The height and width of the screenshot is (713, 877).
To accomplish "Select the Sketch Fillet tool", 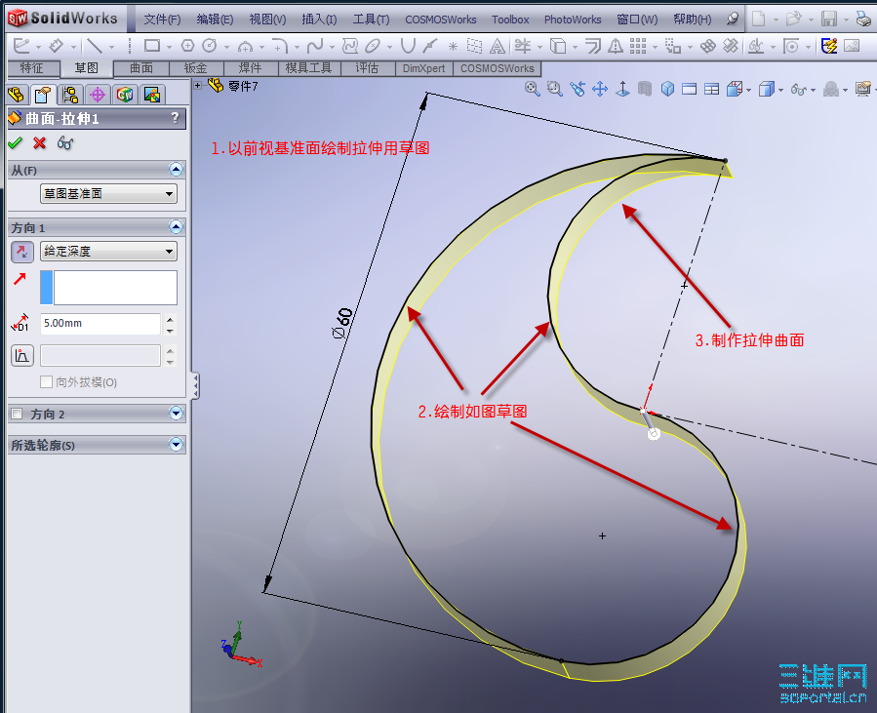I will click(x=279, y=46).
